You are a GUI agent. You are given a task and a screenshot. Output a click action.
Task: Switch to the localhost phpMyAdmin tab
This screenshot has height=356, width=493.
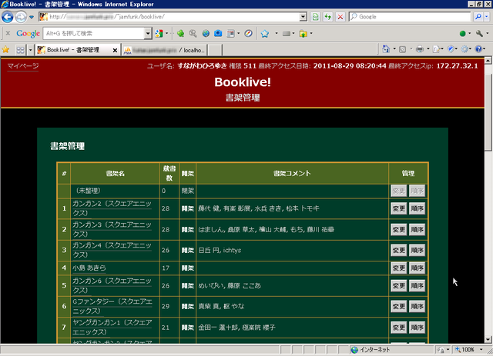(164, 50)
